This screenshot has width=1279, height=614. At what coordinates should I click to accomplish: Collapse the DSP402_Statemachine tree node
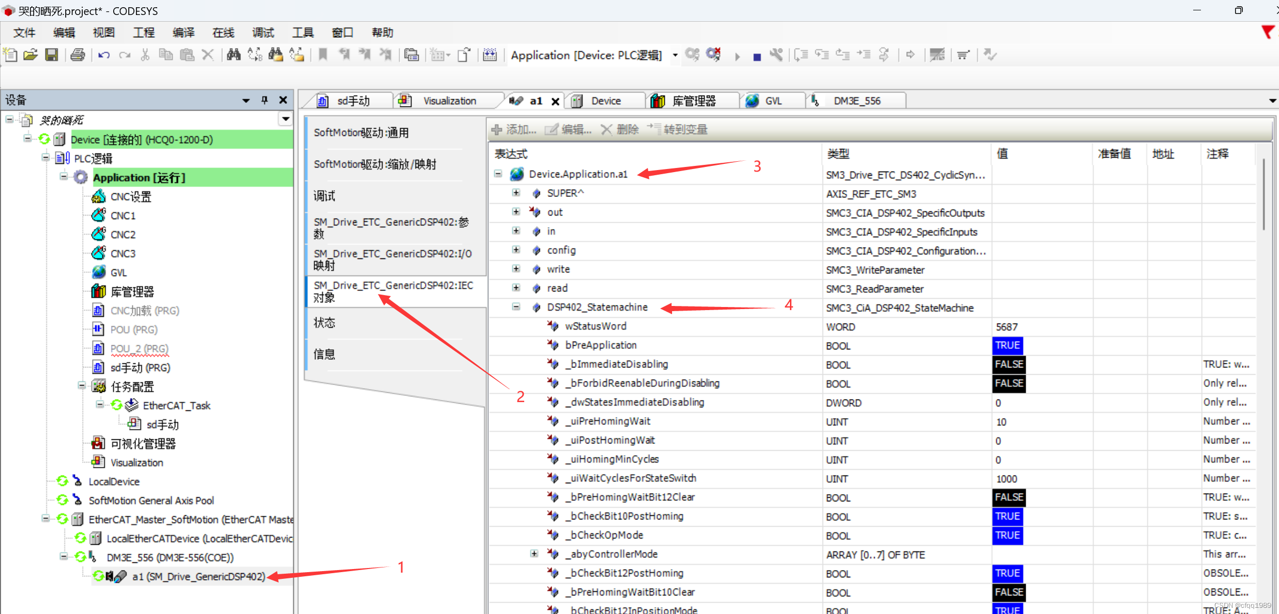516,307
